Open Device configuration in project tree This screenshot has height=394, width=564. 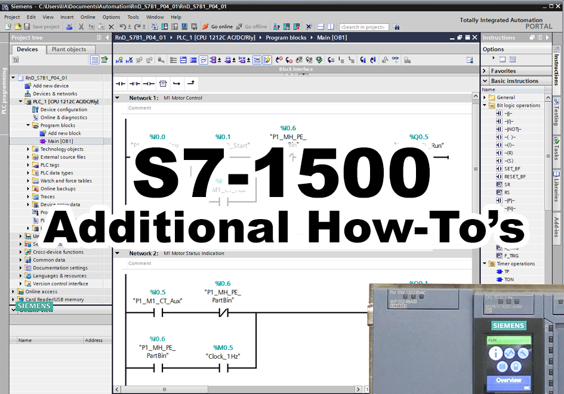[63, 110]
